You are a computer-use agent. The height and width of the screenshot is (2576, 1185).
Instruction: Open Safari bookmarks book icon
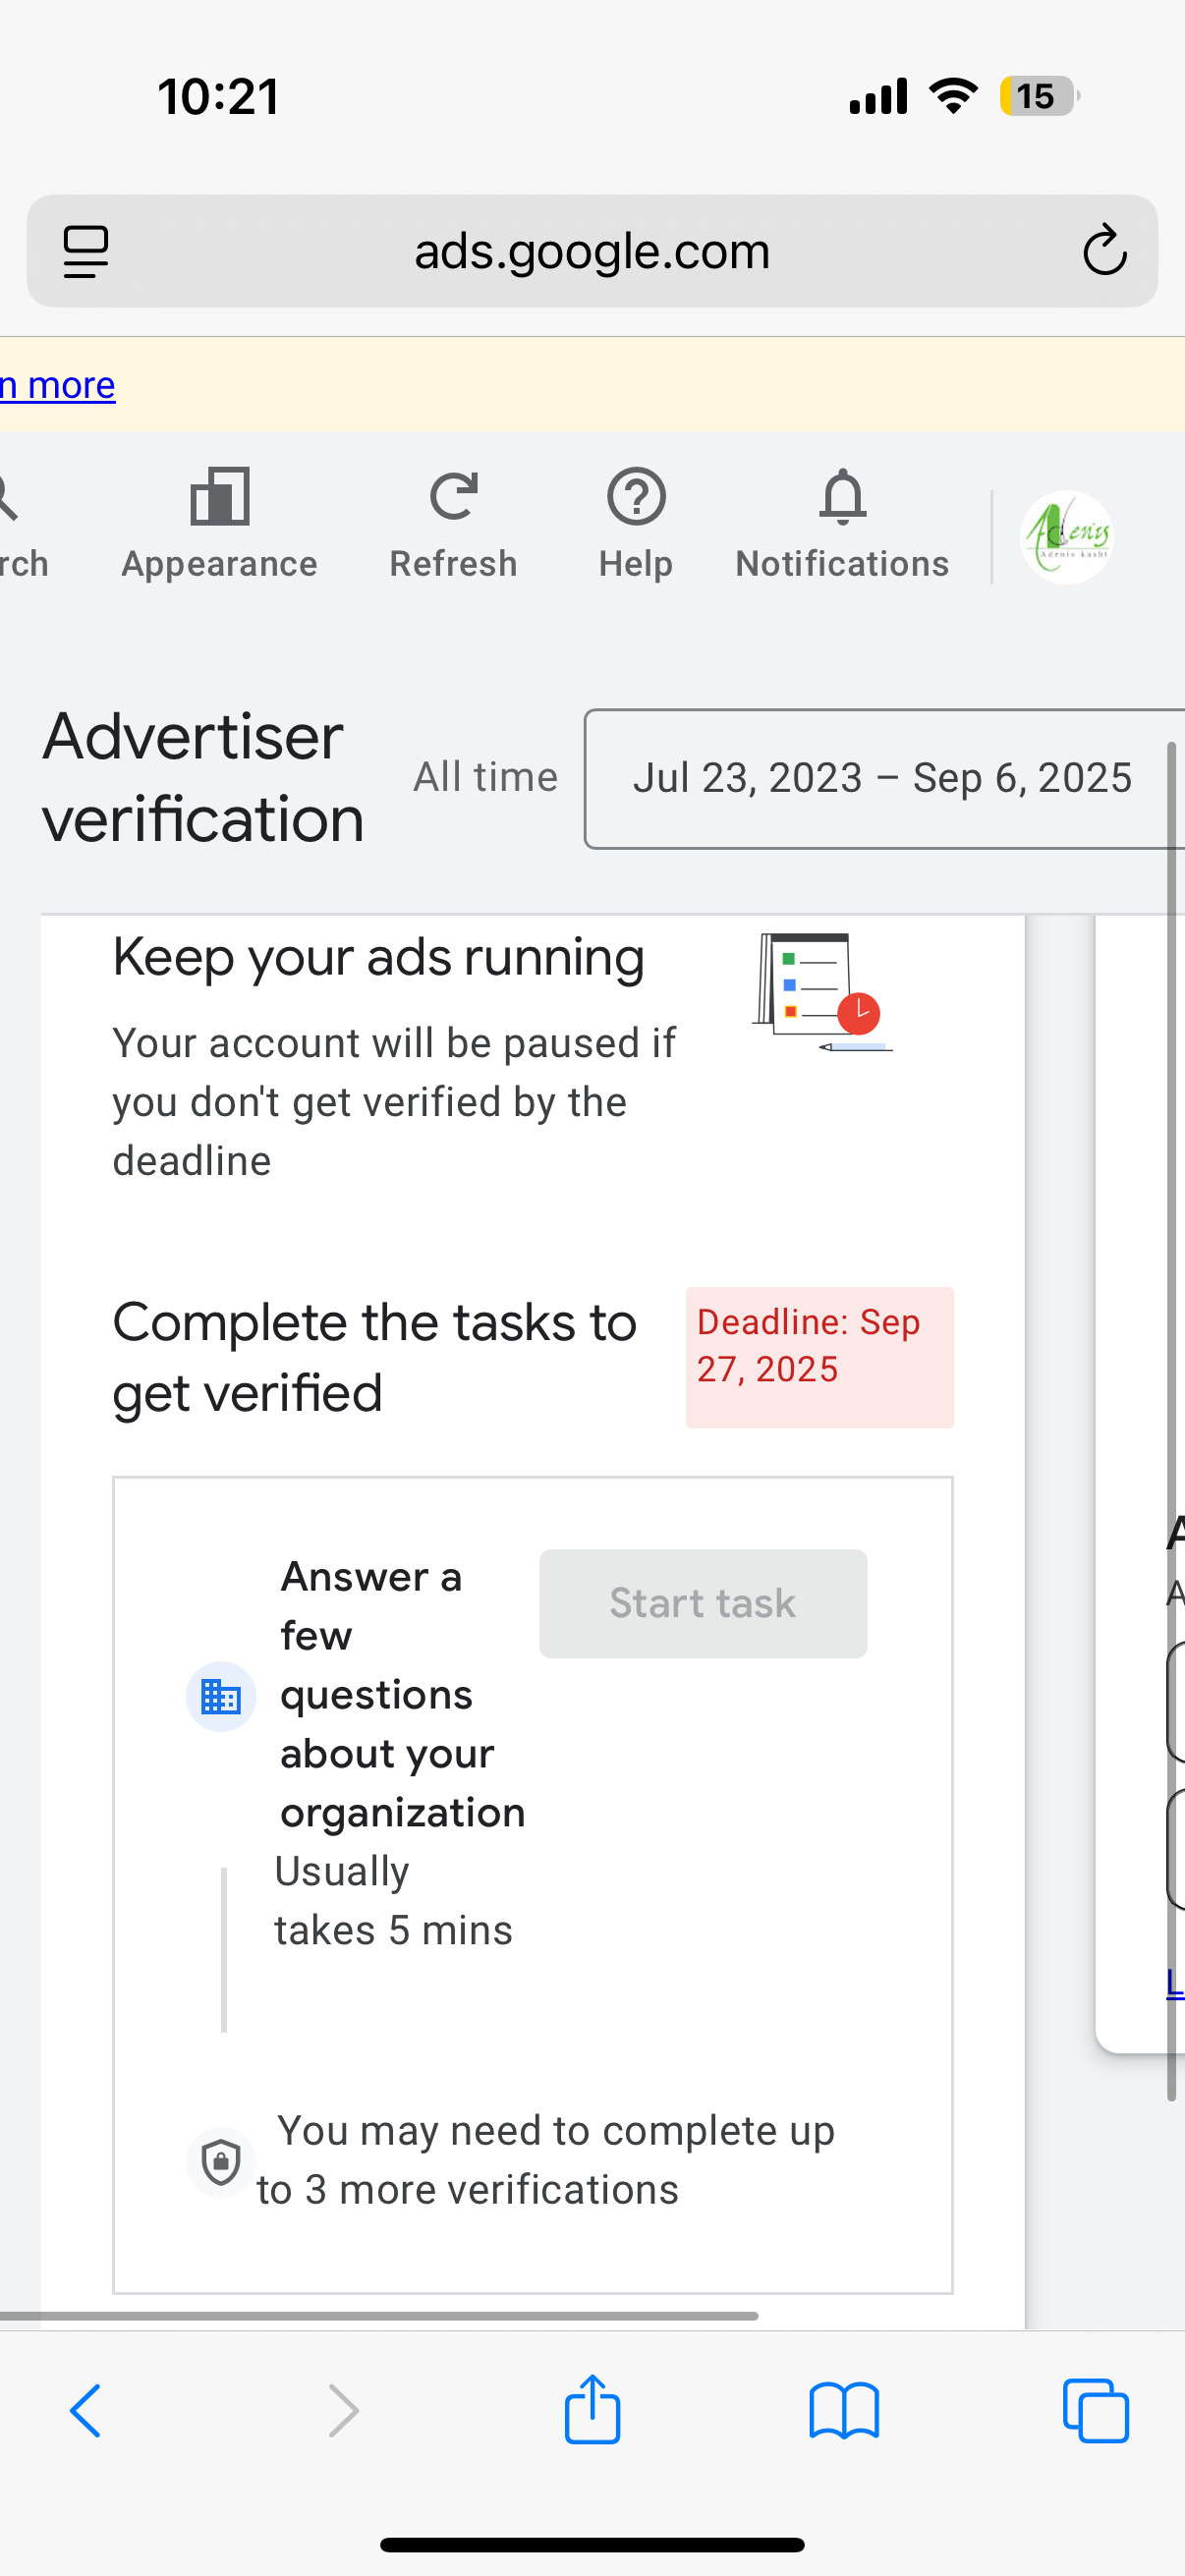click(x=844, y=2411)
